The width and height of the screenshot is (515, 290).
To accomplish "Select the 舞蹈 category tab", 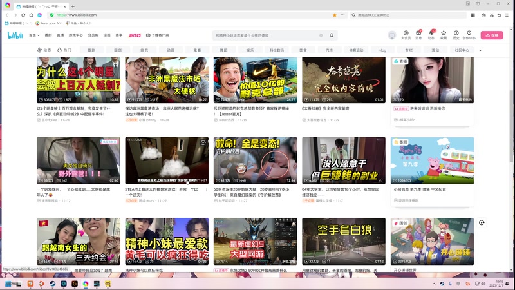I will point(223,50).
